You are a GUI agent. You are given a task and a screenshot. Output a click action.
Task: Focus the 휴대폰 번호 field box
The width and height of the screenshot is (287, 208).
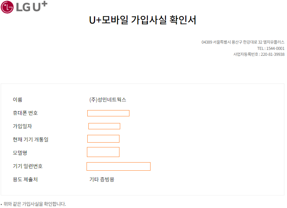[108, 113]
